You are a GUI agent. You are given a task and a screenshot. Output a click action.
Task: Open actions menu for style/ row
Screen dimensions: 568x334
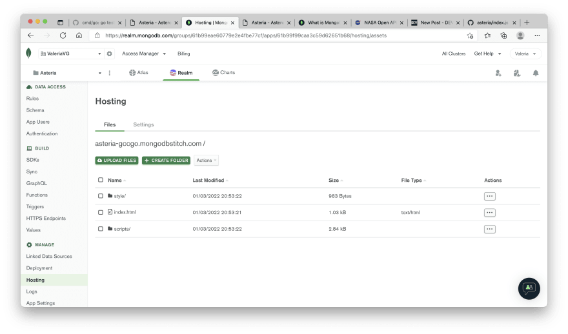pos(490,196)
